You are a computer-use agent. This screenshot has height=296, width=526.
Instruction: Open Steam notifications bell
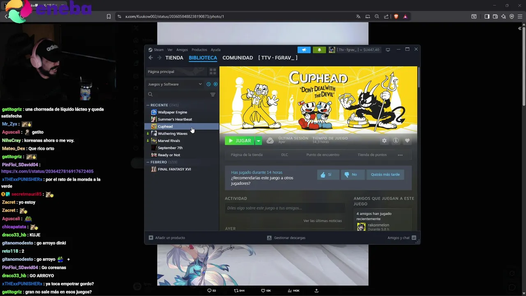319,50
